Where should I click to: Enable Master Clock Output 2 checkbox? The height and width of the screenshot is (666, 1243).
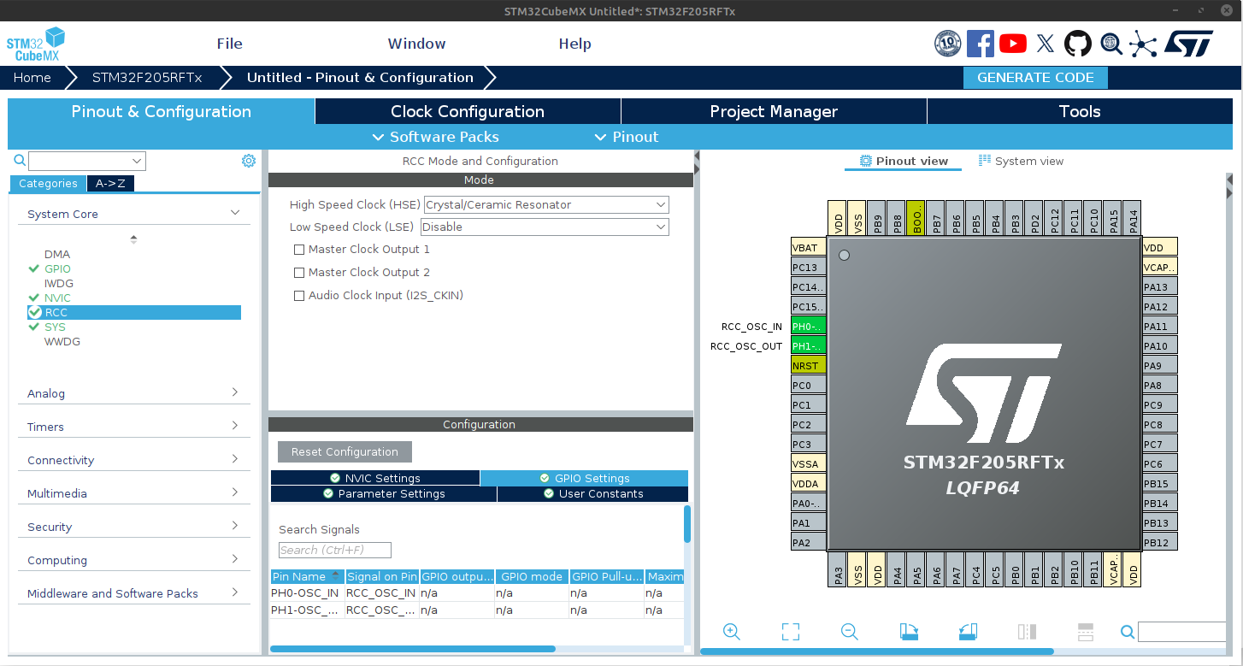[299, 273]
